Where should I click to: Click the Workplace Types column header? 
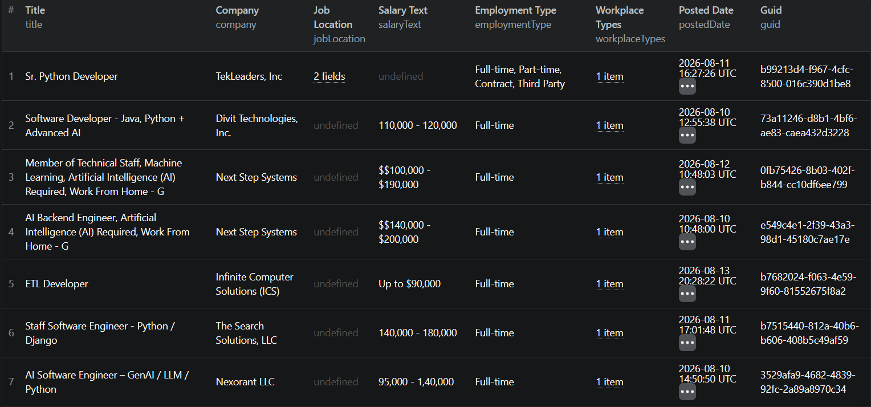[x=620, y=17]
